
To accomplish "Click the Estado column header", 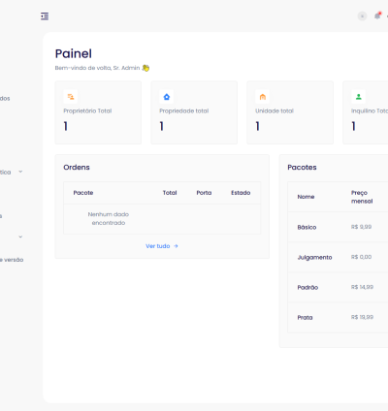I will point(241,193).
